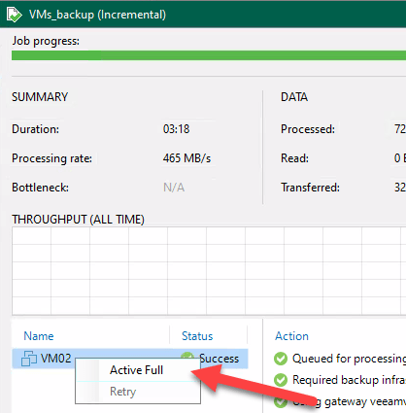
Task: Click the Queued for processing log entry
Action: tap(349, 359)
